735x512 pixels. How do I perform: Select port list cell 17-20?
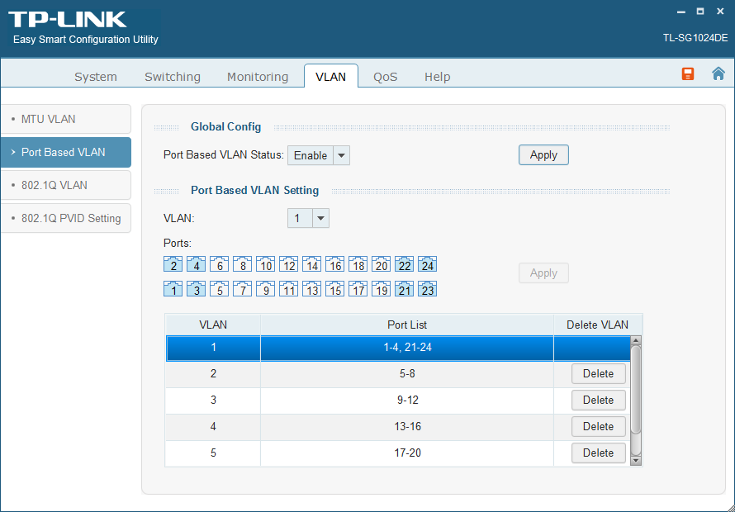[407, 453]
